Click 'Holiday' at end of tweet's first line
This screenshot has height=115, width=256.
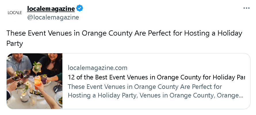coord(230,33)
